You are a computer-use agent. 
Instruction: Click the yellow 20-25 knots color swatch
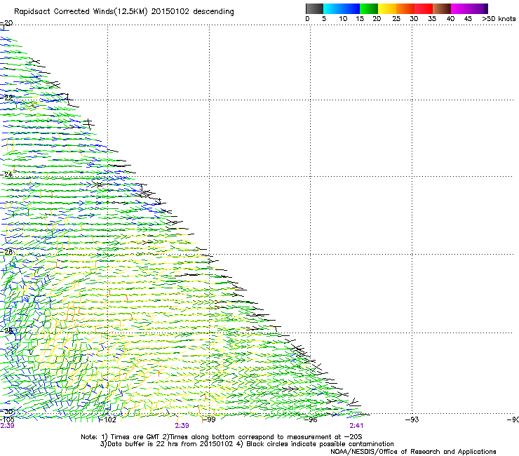click(387, 8)
